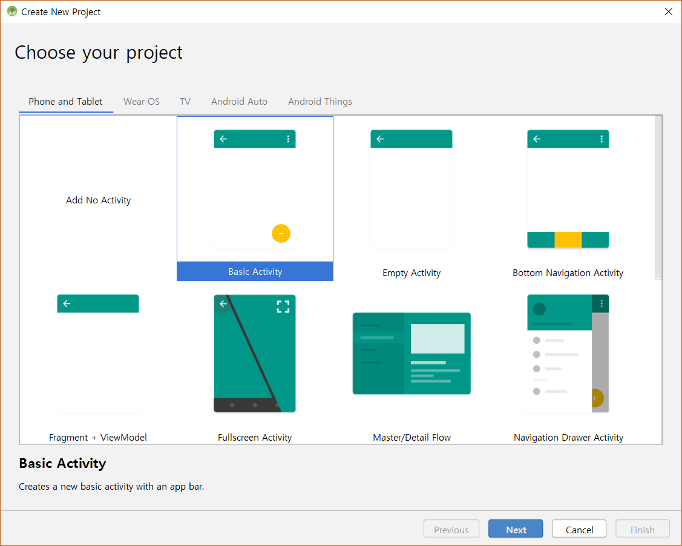Screen dimensions: 682x546
Task: Click the Basic Activity label bar
Action: 255,271
